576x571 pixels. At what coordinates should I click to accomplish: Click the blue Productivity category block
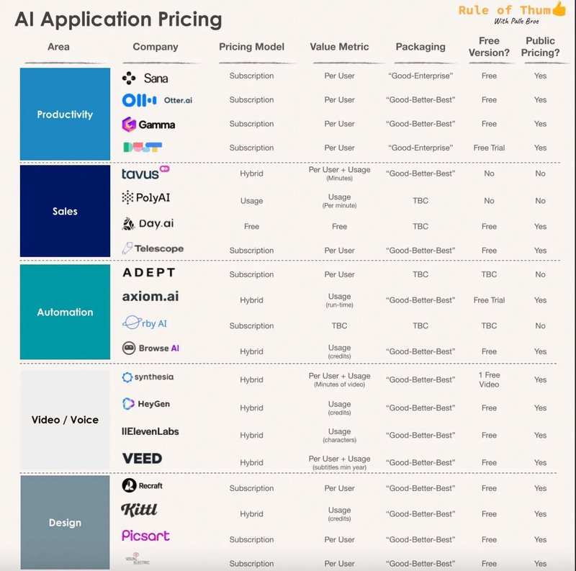pyautogui.click(x=65, y=114)
